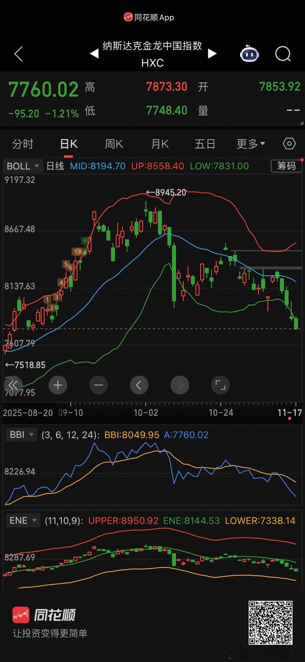The width and height of the screenshot is (305, 662).
Task: Expand the quote details corner triangle
Action: click(x=301, y=123)
